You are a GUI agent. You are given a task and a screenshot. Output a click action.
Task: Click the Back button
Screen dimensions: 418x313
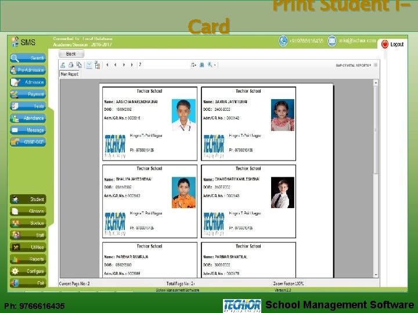tap(71, 54)
